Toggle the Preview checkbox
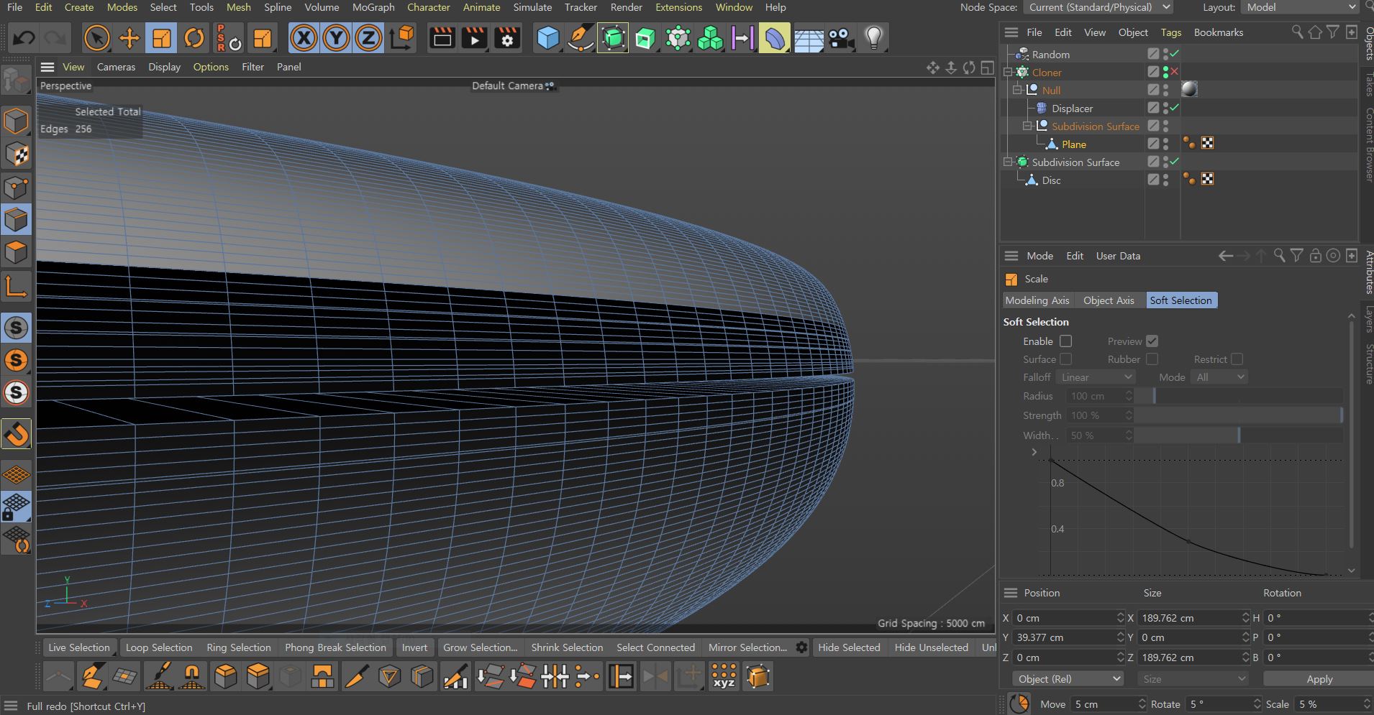The image size is (1374, 715). (x=1152, y=341)
